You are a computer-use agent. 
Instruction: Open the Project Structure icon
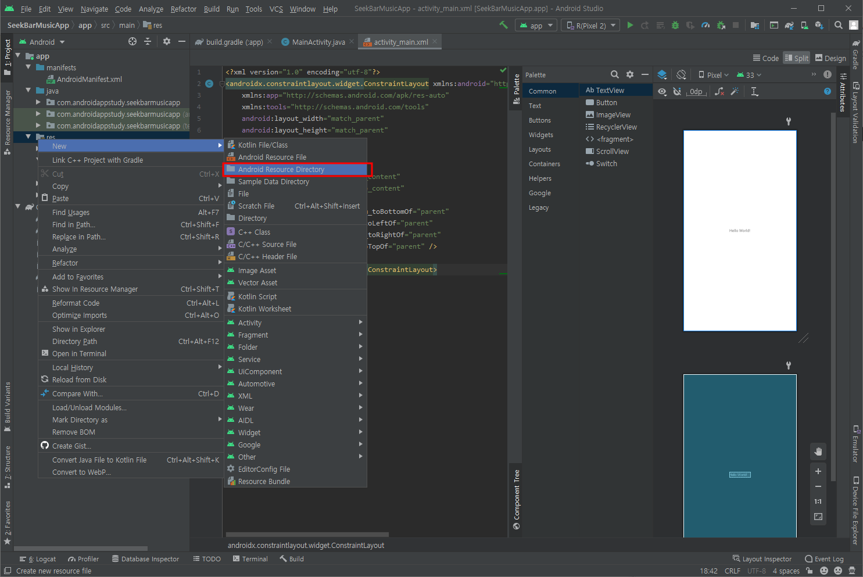click(755, 25)
